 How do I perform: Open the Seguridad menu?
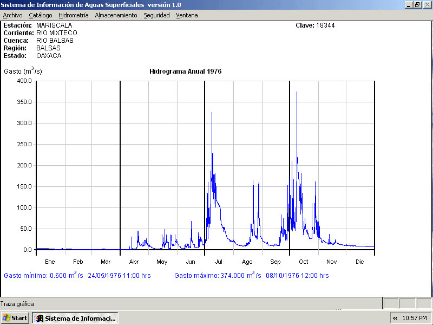(156, 15)
